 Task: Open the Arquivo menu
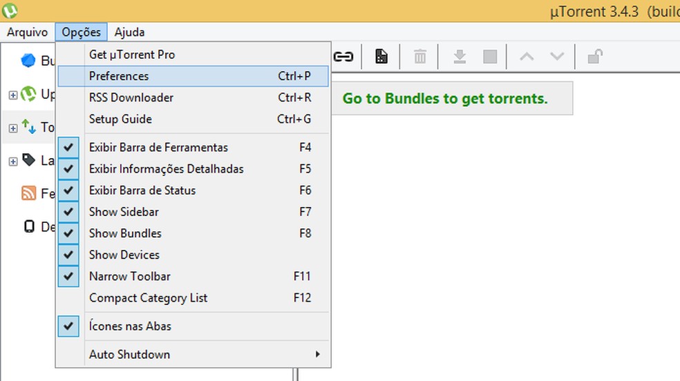point(28,32)
